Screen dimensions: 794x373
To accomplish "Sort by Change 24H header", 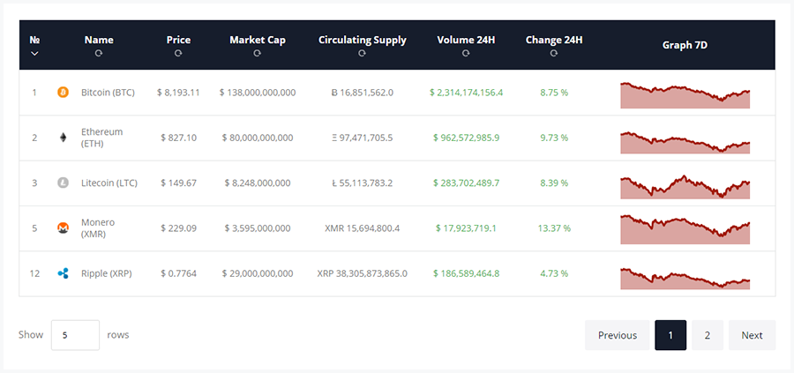I will coord(554,40).
